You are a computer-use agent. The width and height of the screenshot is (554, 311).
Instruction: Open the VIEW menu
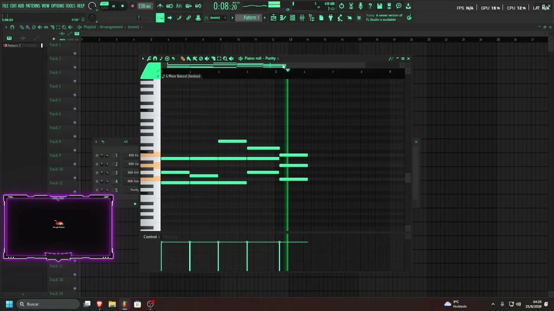[45, 6]
